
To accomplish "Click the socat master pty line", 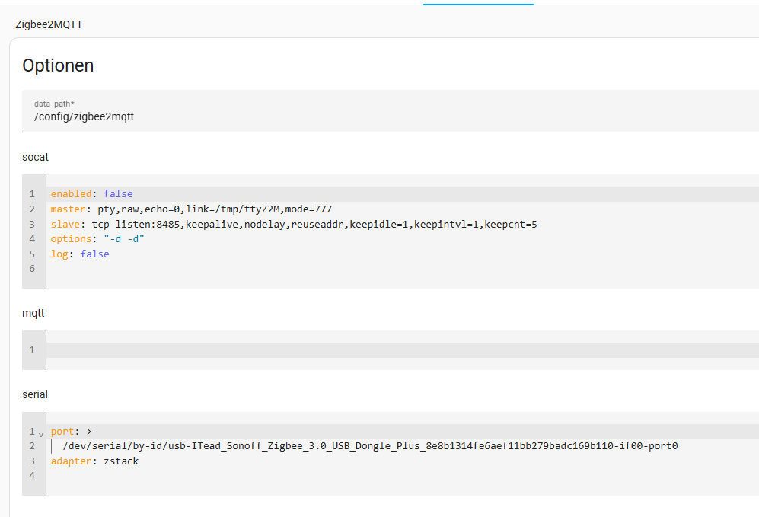I will tap(191, 209).
